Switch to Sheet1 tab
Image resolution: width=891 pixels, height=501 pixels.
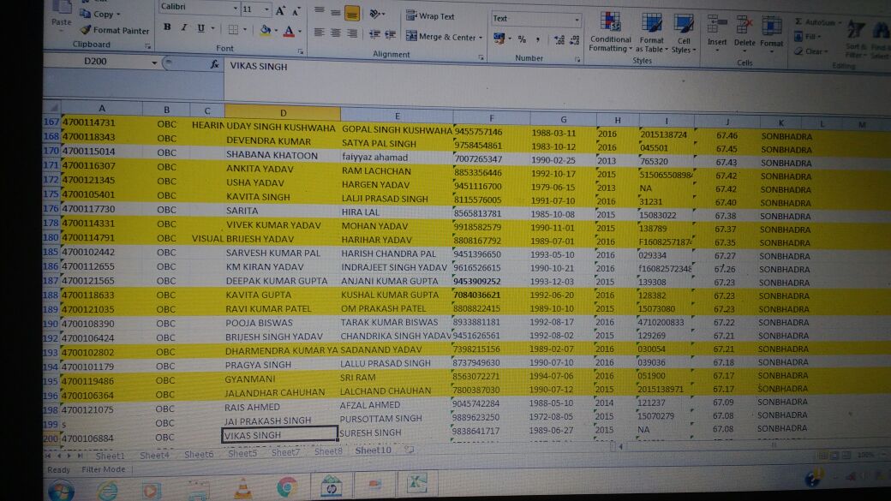[110, 456]
